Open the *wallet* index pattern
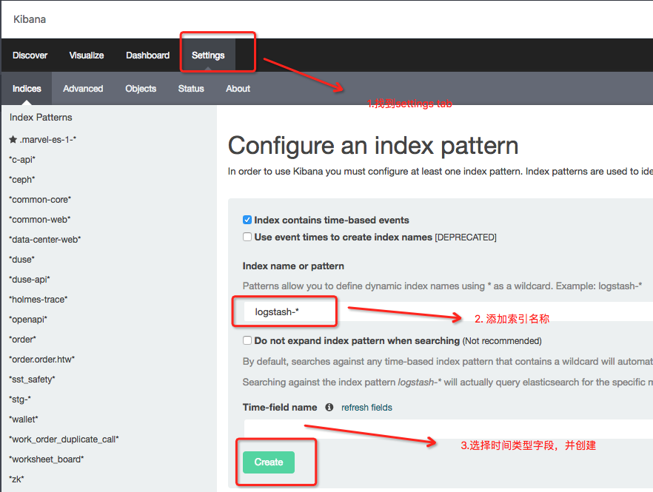Viewport: 653px width, 492px height. pos(24,419)
